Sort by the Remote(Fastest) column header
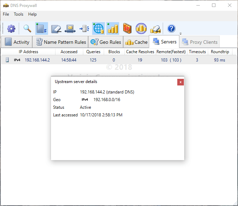 (x=171, y=52)
